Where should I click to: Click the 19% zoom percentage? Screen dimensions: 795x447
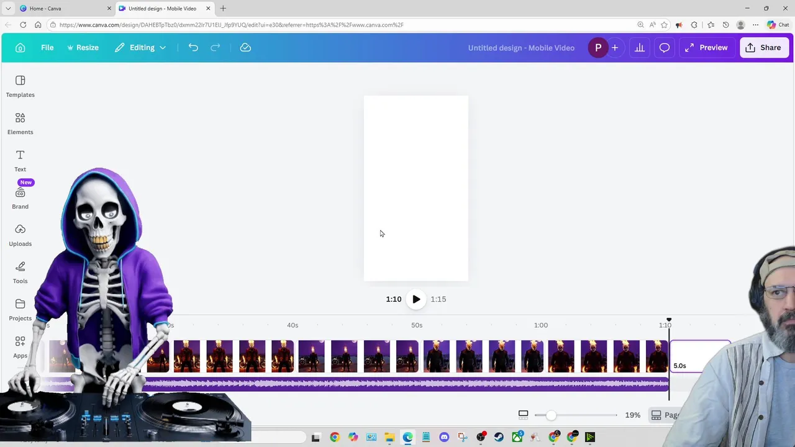(x=633, y=415)
